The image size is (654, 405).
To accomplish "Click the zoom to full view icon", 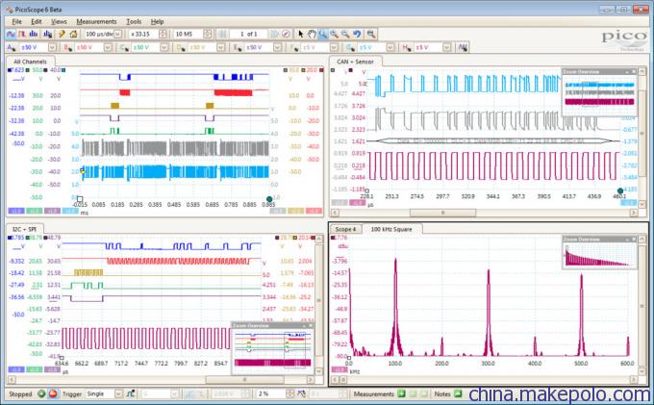I will [x=371, y=34].
